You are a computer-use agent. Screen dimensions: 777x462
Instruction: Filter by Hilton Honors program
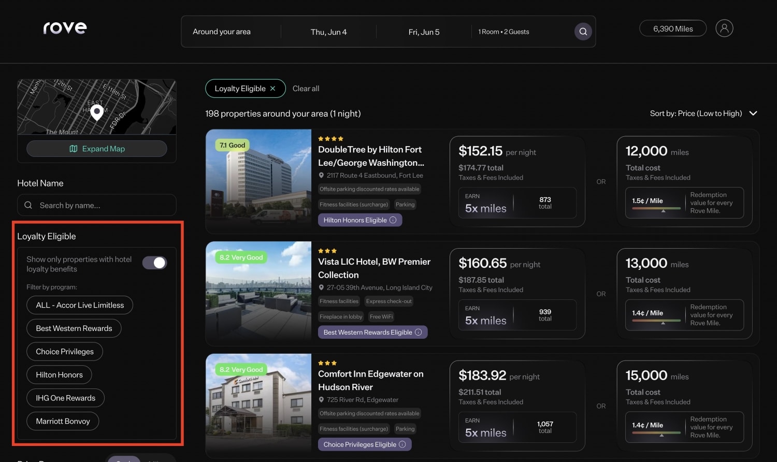coord(59,374)
